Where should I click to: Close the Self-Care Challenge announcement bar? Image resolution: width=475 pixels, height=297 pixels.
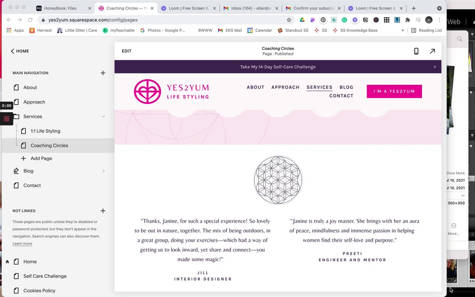[435, 67]
